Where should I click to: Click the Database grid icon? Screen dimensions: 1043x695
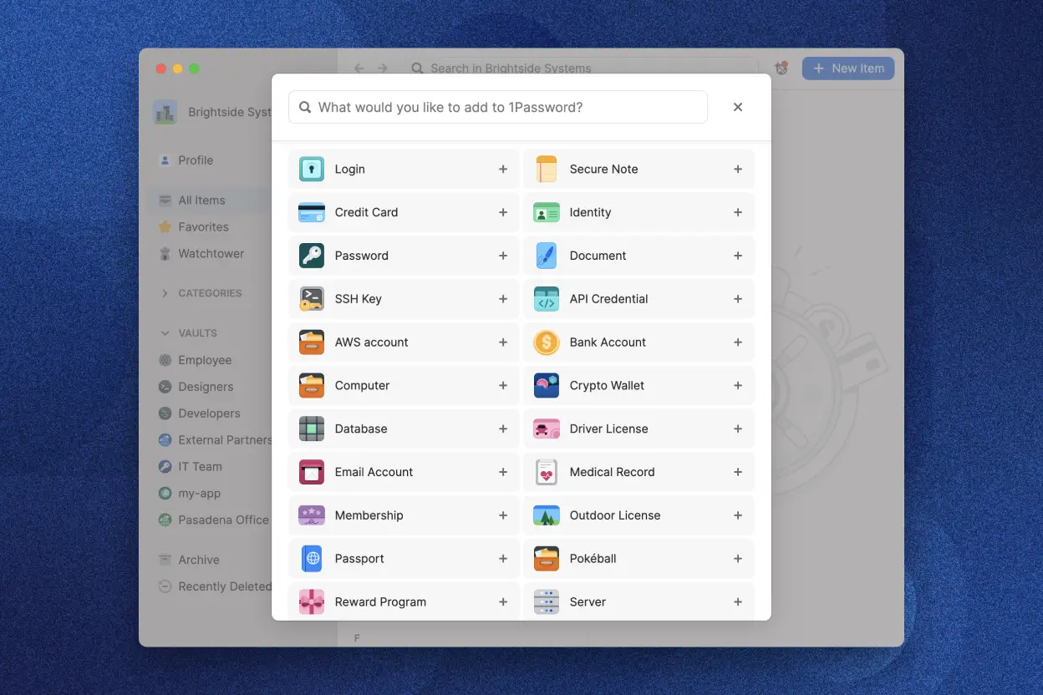point(312,429)
